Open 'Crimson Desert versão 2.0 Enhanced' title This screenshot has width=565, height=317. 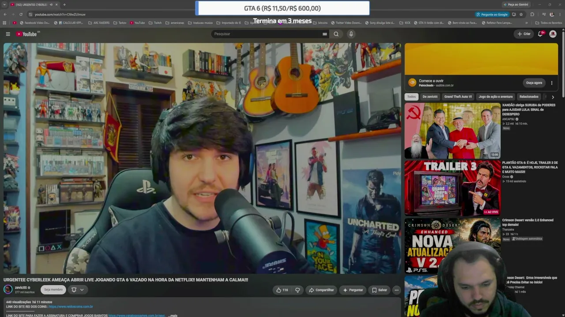tap(528, 222)
